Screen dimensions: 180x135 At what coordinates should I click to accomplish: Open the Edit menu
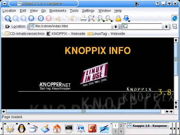click(x=23, y=11)
